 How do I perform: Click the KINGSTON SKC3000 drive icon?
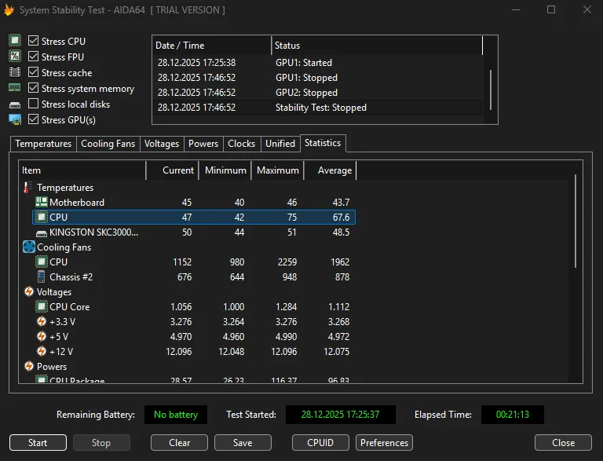[x=41, y=233]
